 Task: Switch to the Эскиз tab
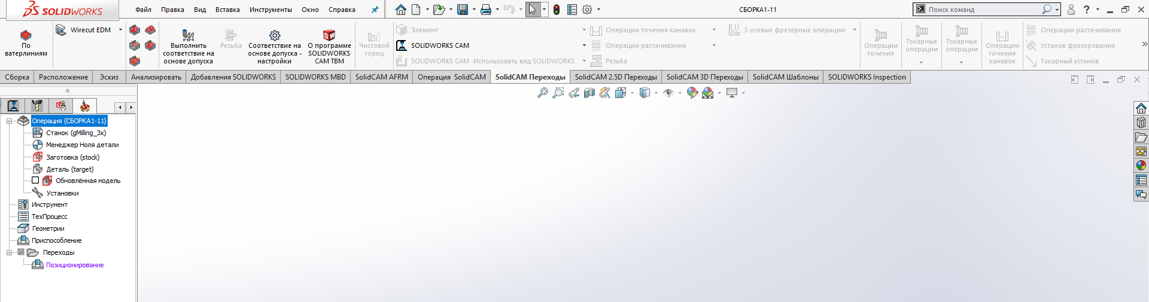(x=109, y=77)
